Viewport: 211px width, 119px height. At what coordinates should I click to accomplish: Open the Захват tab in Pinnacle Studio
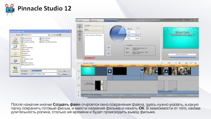pos(83,21)
